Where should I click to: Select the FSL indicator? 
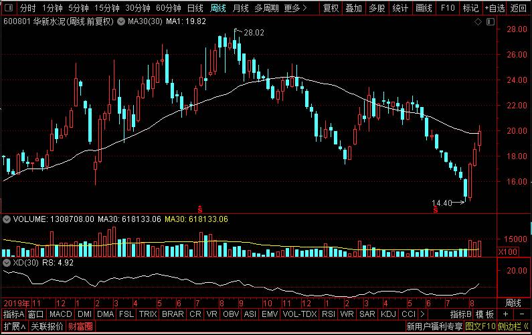click(x=126, y=314)
